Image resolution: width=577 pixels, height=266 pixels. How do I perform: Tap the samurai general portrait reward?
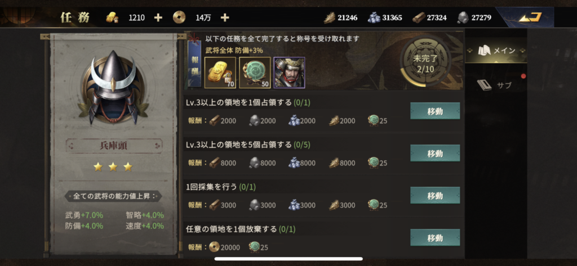(x=289, y=73)
